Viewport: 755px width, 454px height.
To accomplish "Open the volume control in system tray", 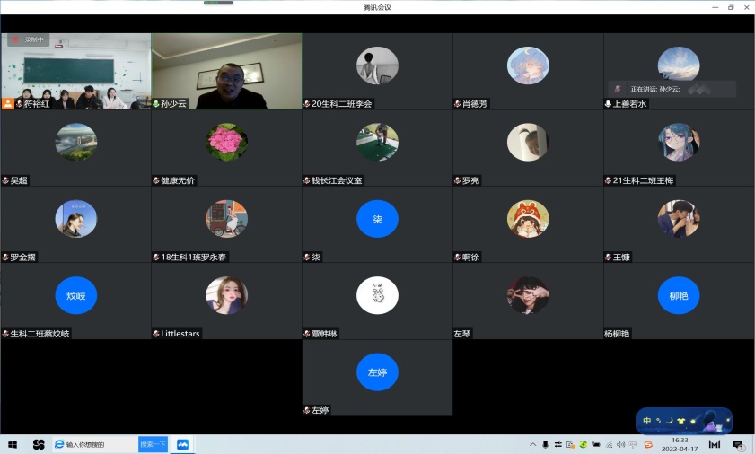I will click(x=622, y=444).
